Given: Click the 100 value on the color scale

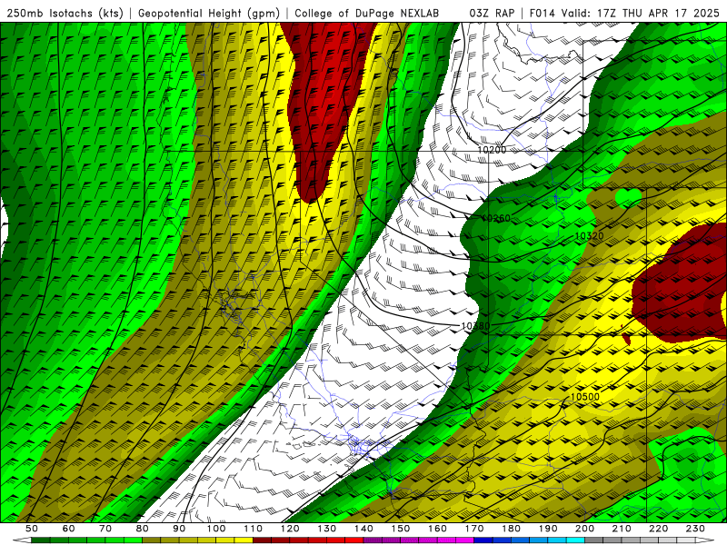Looking at the screenshot, I should click(216, 529).
